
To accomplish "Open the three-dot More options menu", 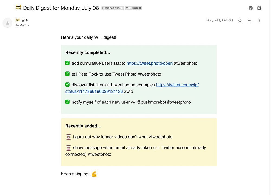I will point(259,20).
